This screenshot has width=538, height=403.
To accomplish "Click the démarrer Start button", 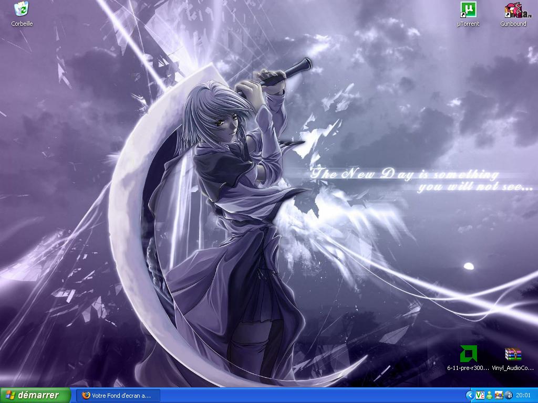I will (35, 395).
